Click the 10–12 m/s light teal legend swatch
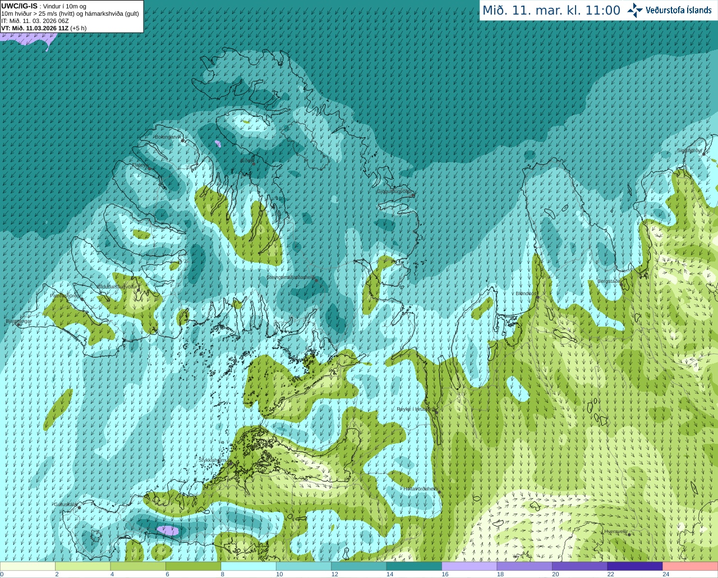Viewport: 718px width, 578px height. (303, 566)
